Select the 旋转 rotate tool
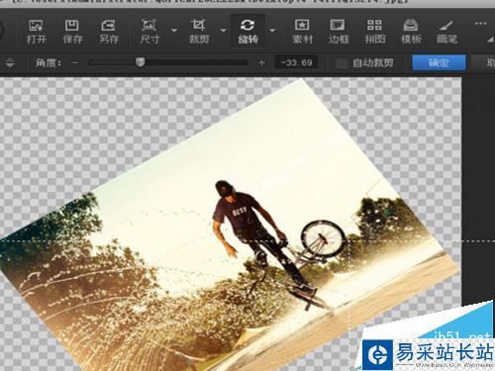 247,32
